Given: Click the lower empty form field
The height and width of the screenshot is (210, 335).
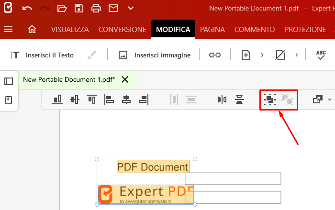Looking at the screenshot, I should coord(233,197).
